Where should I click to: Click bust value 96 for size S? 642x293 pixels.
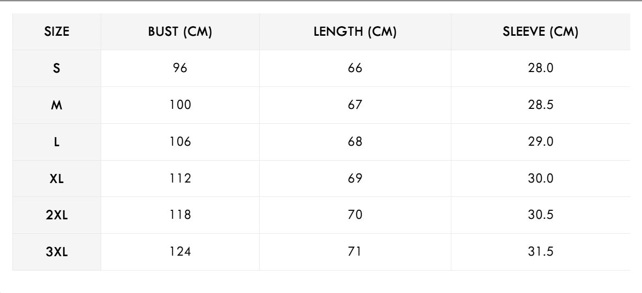[180, 69]
